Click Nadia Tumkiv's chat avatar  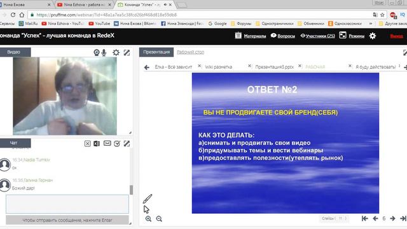[x=5, y=165]
